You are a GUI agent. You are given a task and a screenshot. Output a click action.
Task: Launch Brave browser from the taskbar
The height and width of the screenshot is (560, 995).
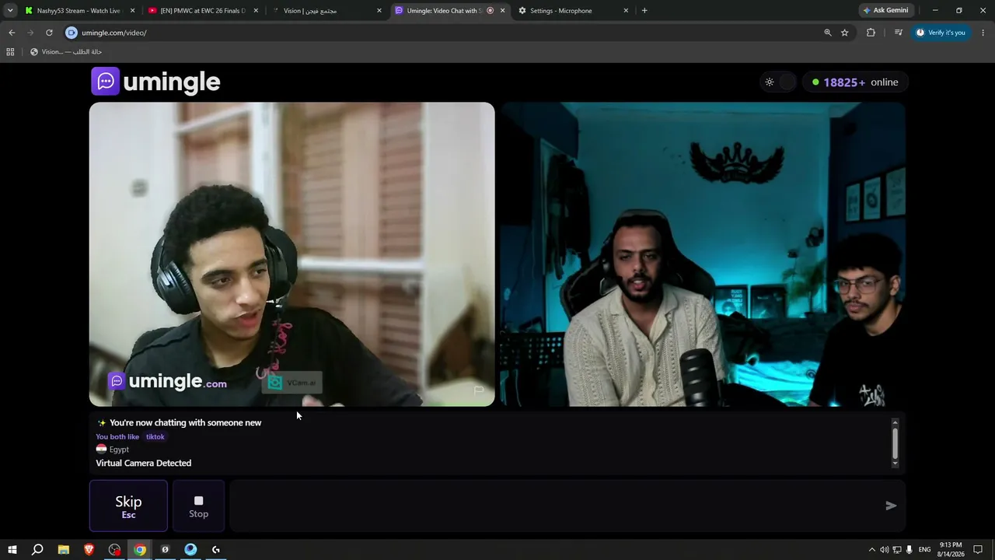(x=89, y=550)
